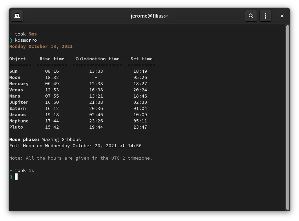The height and width of the screenshot is (221, 299).
Task: Click the UTC+2 timezone note
Action: tap(81, 158)
